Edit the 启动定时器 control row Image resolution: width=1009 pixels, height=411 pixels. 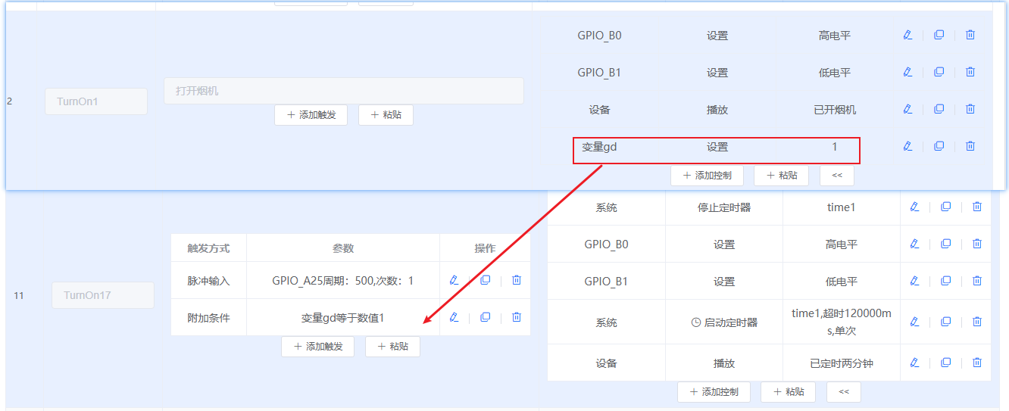914,322
